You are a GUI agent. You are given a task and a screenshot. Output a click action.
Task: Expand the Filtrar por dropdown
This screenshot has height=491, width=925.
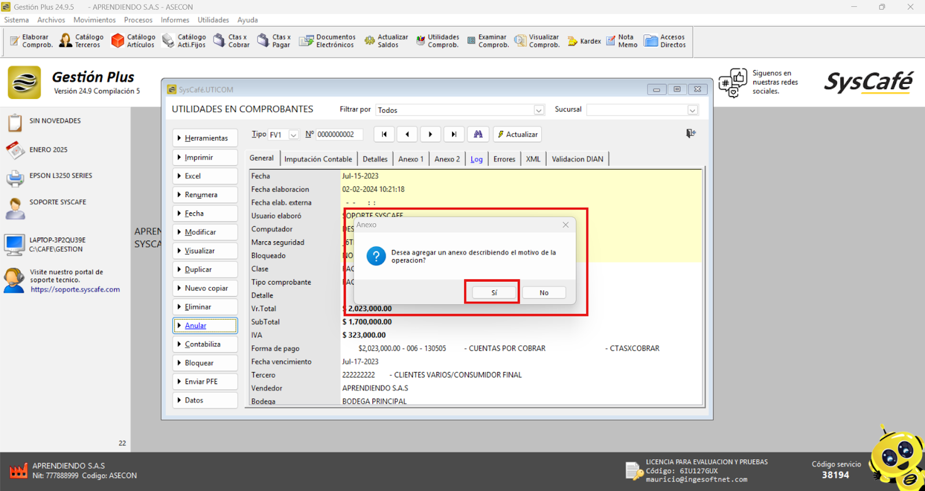539,110
